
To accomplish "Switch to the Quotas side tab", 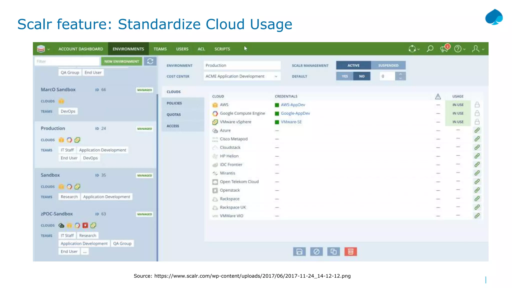I will coord(174,114).
